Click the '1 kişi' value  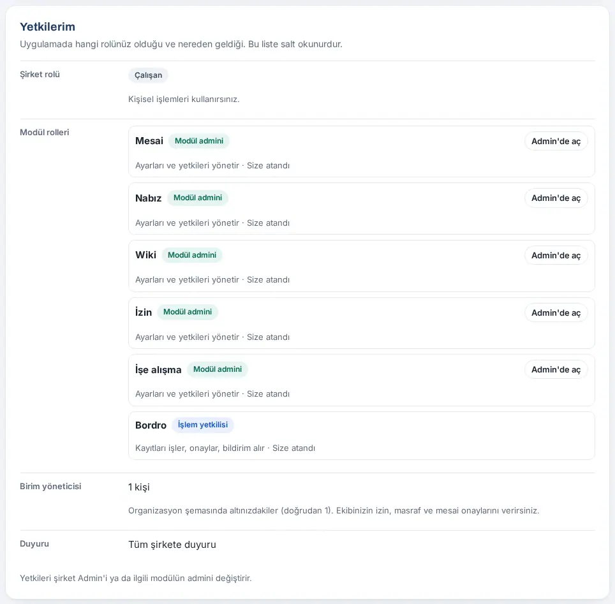(139, 487)
